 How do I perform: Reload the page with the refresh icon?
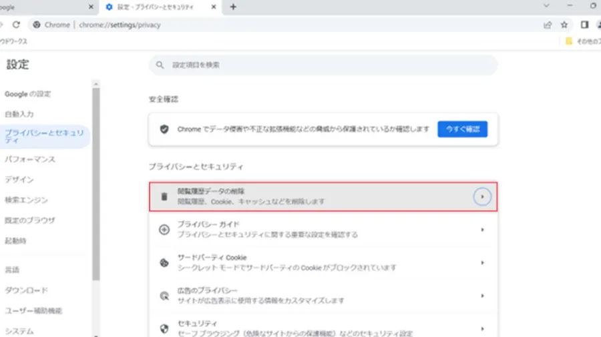click(x=16, y=25)
